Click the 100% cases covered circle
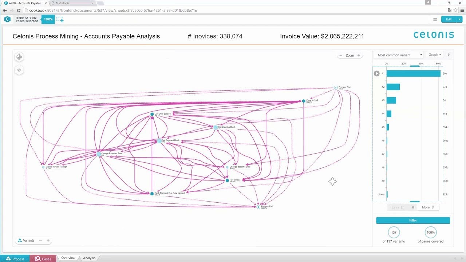 point(431,232)
